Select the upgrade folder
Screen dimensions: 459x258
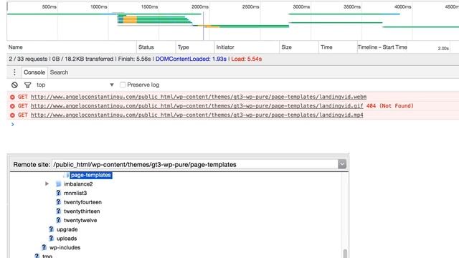pos(67,229)
